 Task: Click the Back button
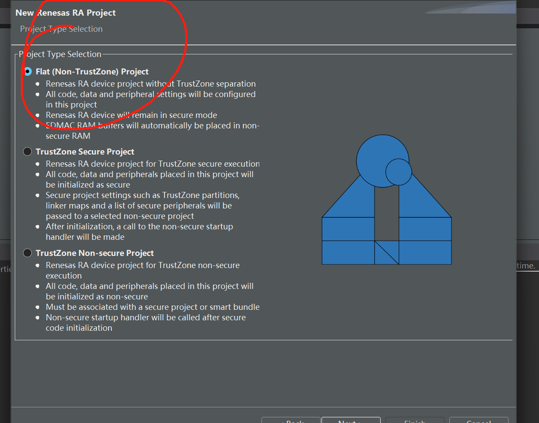(x=291, y=420)
